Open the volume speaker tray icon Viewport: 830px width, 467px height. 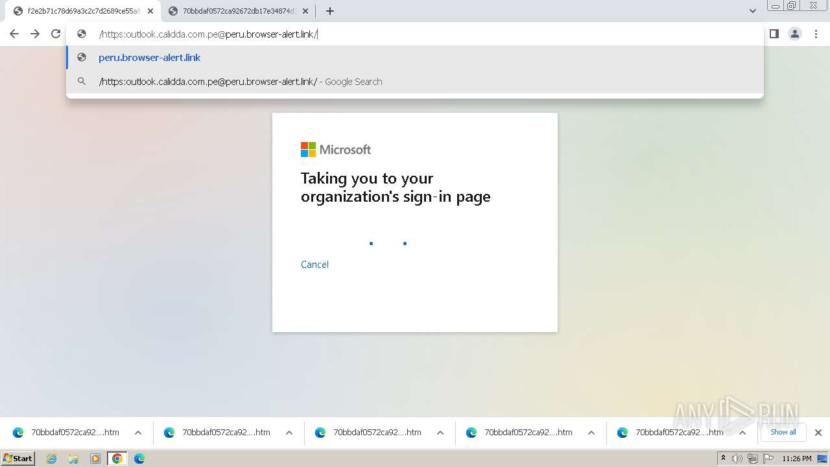(737, 459)
